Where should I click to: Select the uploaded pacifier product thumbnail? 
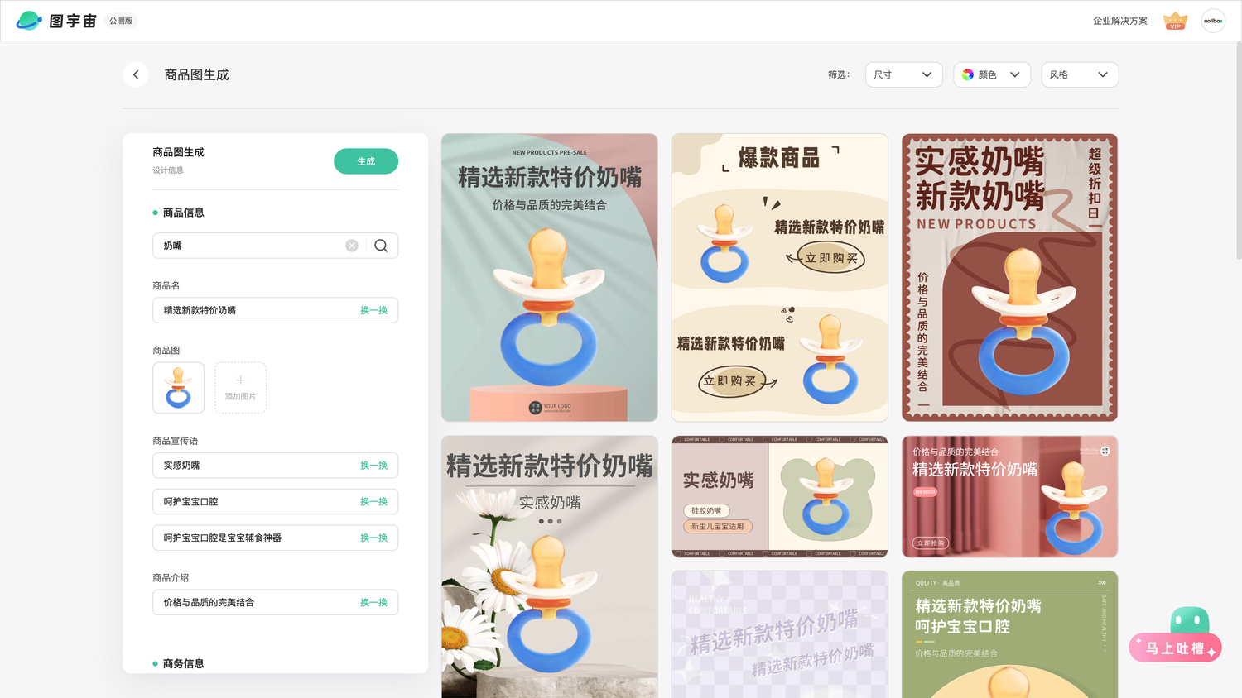178,388
